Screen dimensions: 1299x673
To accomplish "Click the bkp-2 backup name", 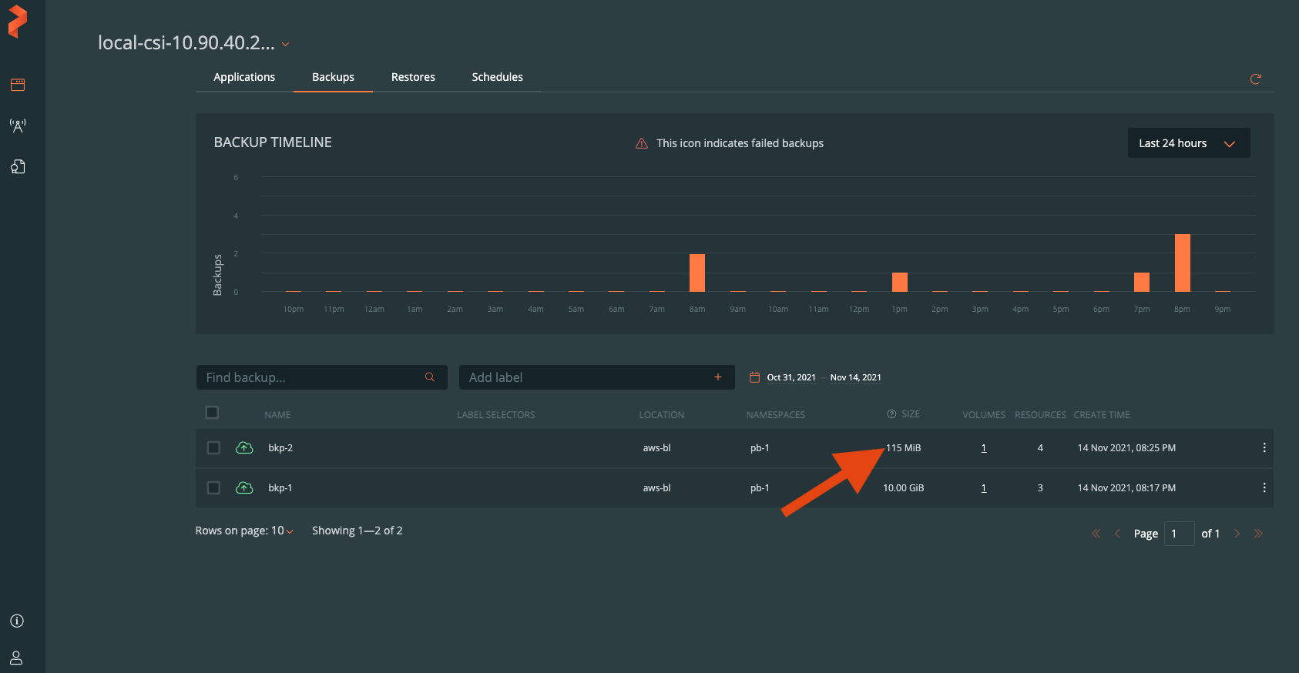I will tap(280, 448).
